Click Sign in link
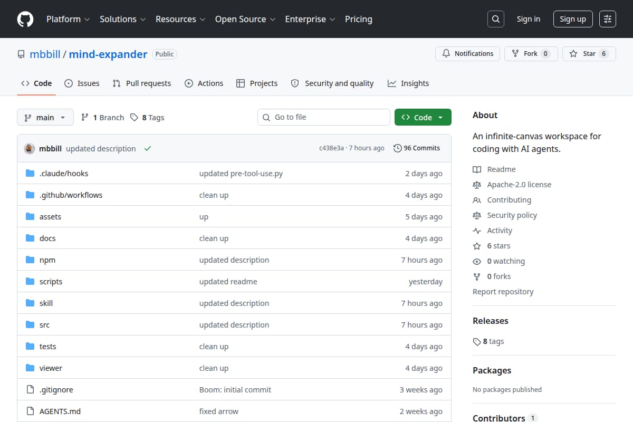This screenshot has height=422, width=633. click(x=529, y=19)
